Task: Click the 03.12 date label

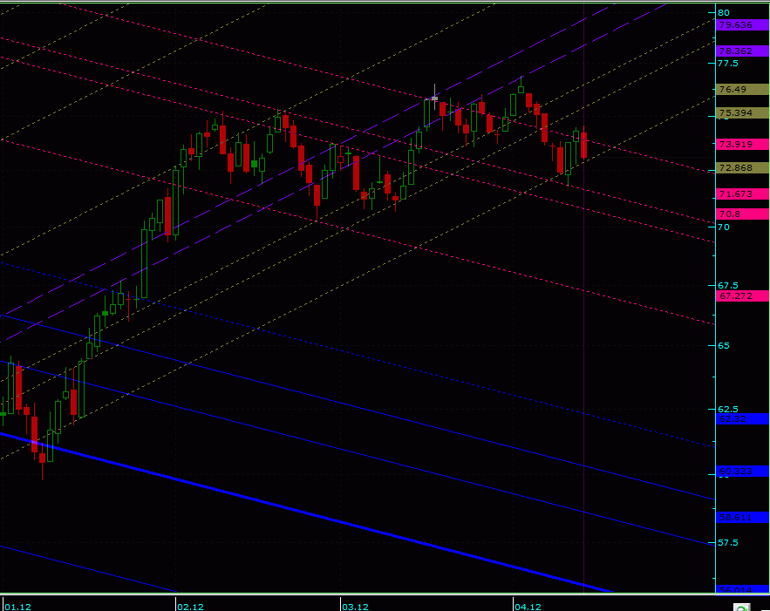Action: (355, 607)
